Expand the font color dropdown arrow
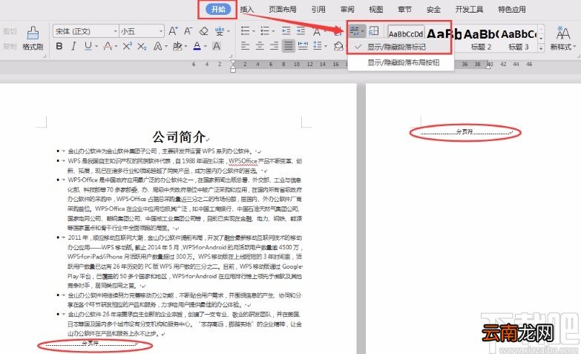Viewport: 581px width, 354px height. coord(205,46)
